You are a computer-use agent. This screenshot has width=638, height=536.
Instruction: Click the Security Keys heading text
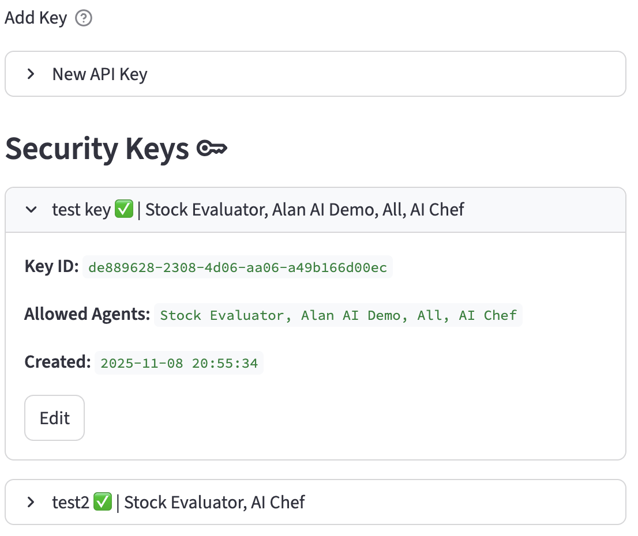click(x=97, y=149)
